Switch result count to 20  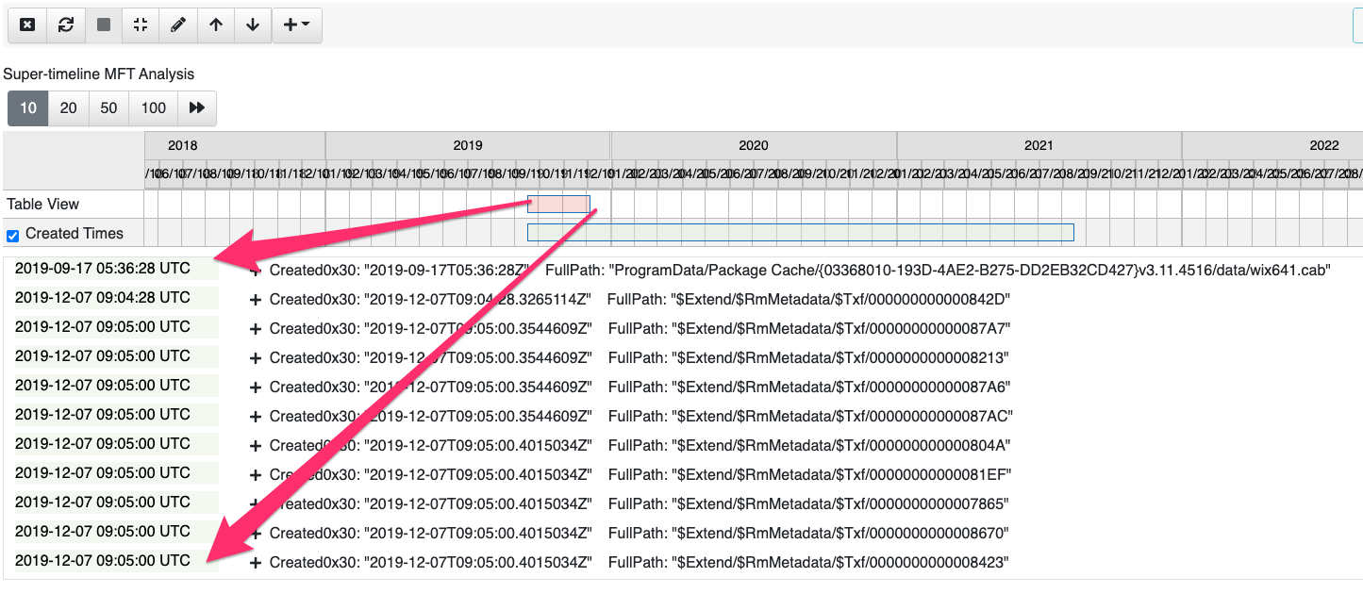67,107
